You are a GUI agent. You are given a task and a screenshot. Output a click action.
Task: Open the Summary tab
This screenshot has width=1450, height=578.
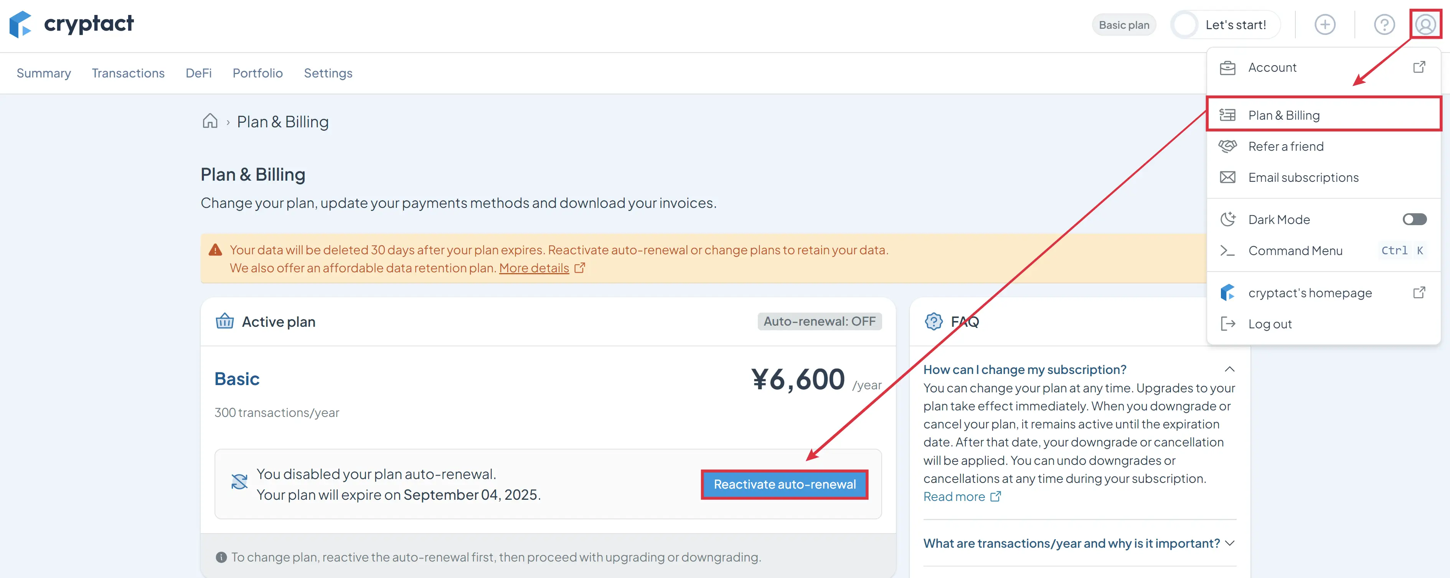point(44,73)
